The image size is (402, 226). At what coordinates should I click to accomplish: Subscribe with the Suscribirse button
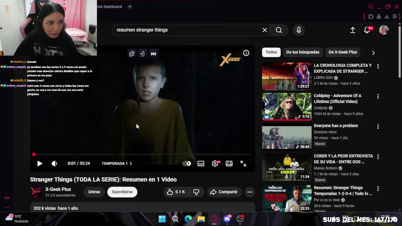(x=122, y=192)
